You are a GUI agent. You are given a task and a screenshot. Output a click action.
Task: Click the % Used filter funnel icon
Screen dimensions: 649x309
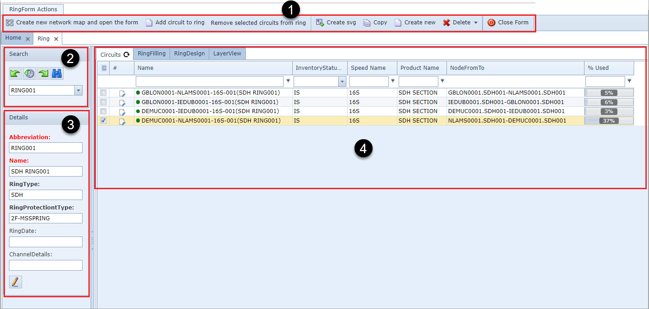click(x=629, y=81)
